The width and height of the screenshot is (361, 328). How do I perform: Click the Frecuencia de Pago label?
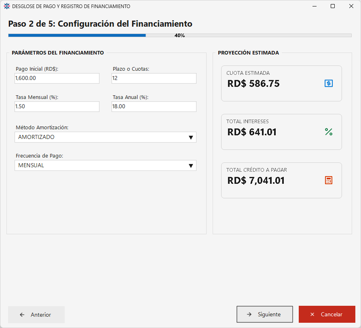[39, 156]
